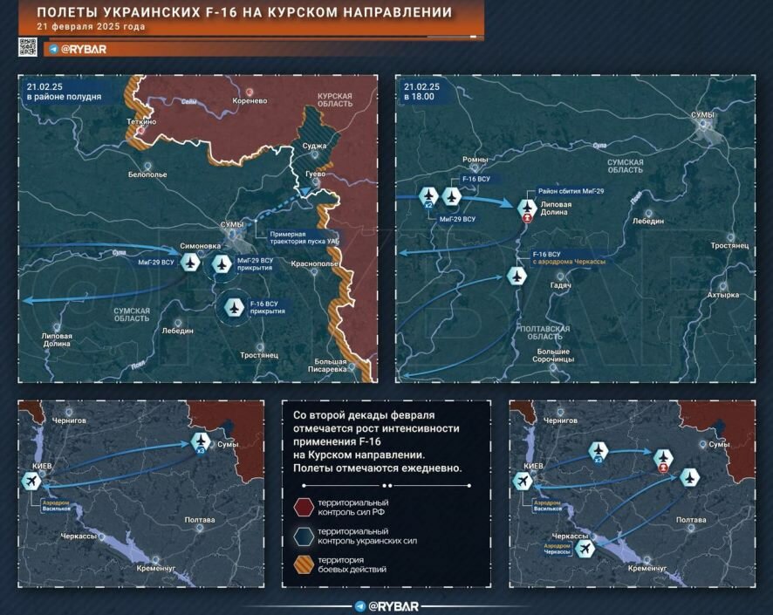Viewport: 773px width, 615px height.
Task: Click the 'Со второй декады февраля' summary paragraph
Action: (x=377, y=441)
